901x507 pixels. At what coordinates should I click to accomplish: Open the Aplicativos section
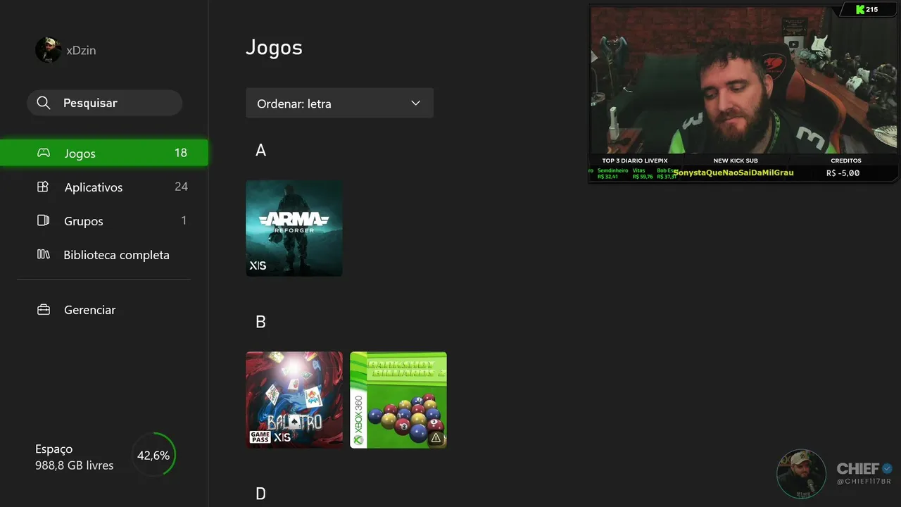[104, 187]
